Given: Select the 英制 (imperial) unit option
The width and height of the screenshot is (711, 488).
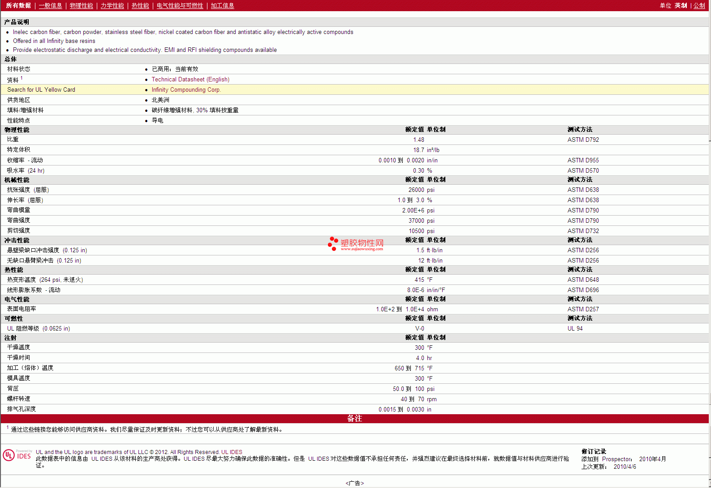Looking at the screenshot, I should coord(681,5).
